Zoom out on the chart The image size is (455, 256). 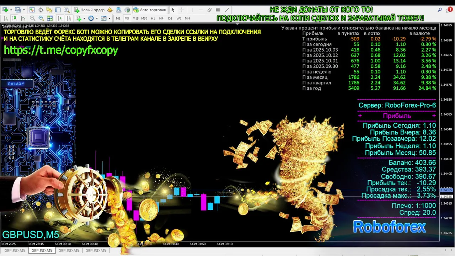click(41, 18)
